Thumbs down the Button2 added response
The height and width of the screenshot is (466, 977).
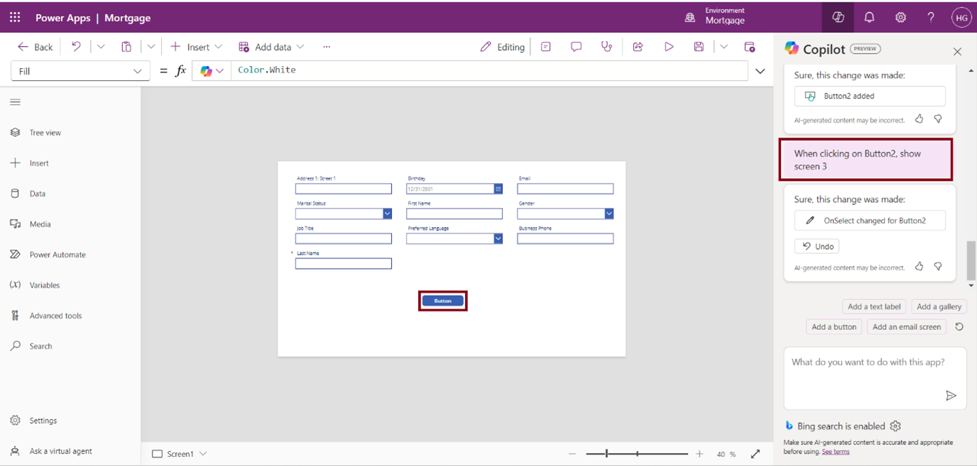938,119
